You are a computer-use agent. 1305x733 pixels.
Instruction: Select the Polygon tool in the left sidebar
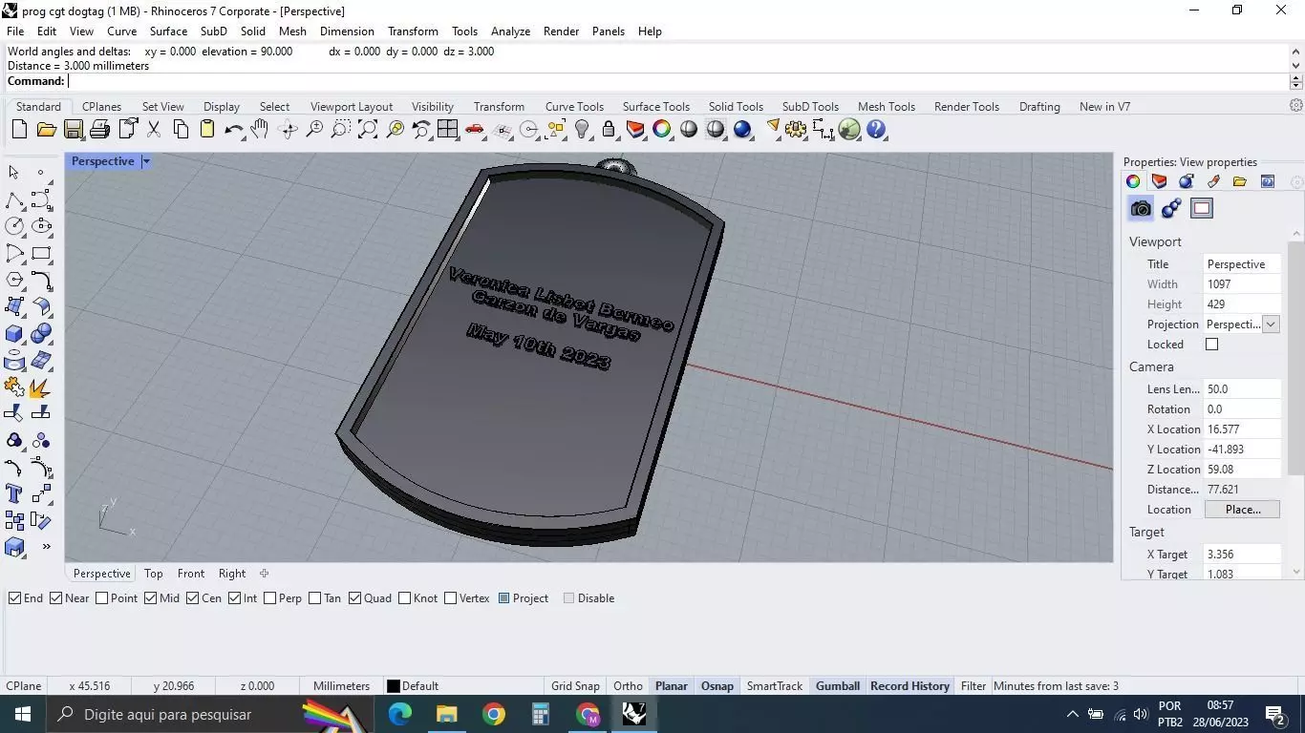(x=14, y=280)
